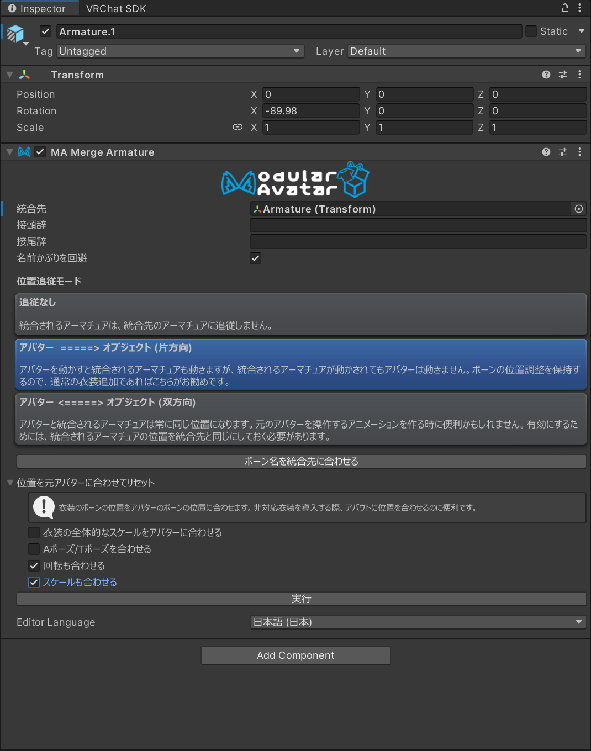Collapse the MA Merge Armature foldout
Image resolution: width=591 pixels, height=751 pixels.
pyautogui.click(x=9, y=152)
